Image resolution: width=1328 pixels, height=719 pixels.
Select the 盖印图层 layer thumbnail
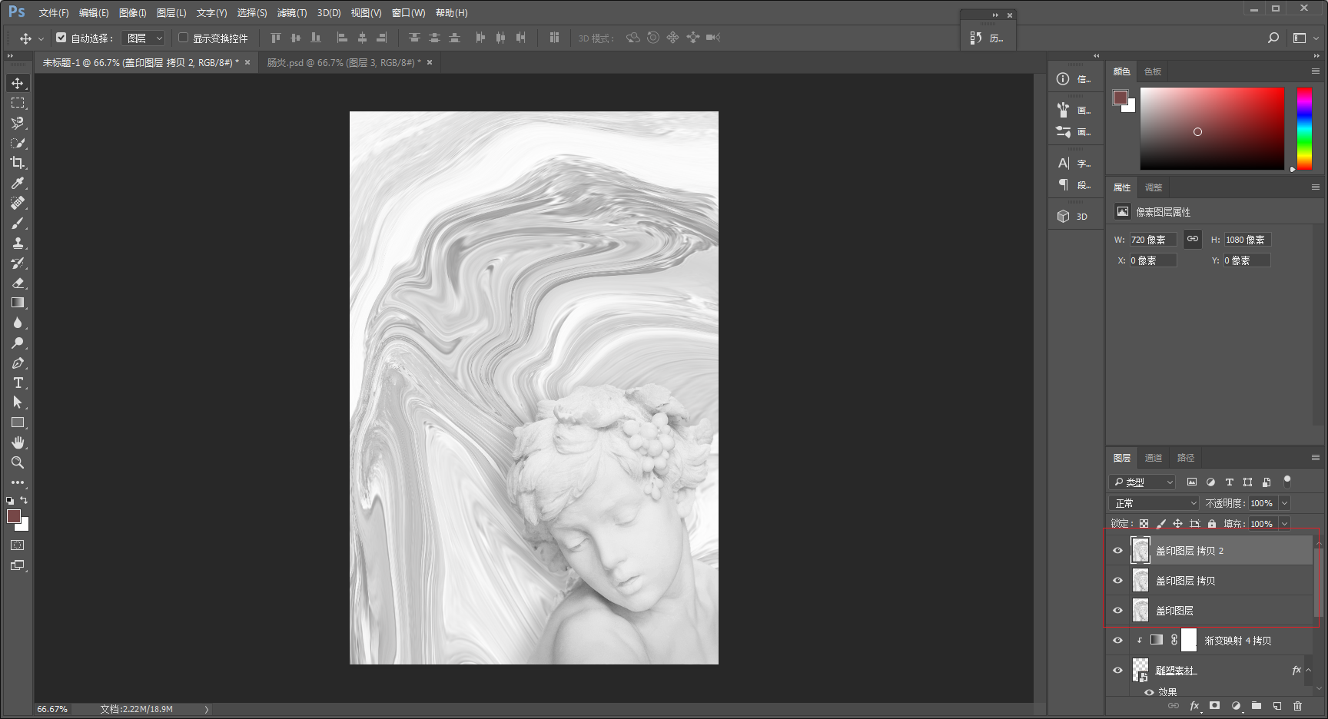[1140, 611]
